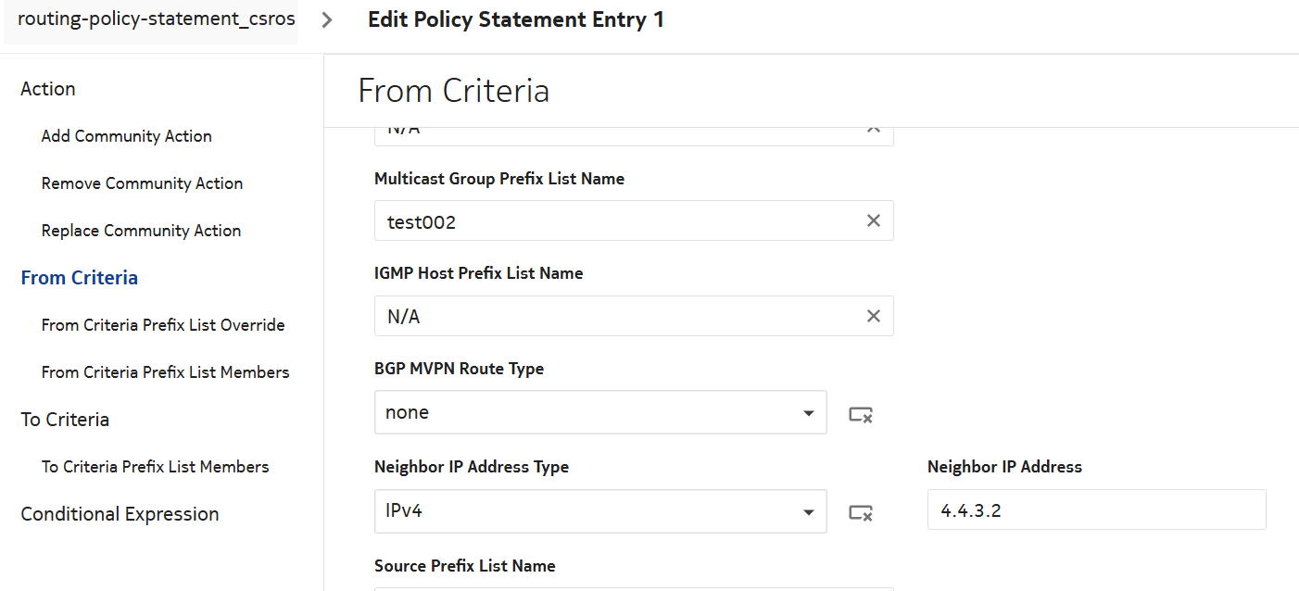Screen dimensions: 1299x591
Task: Select the From Criteria sidebar section
Action: pyautogui.click(x=80, y=278)
